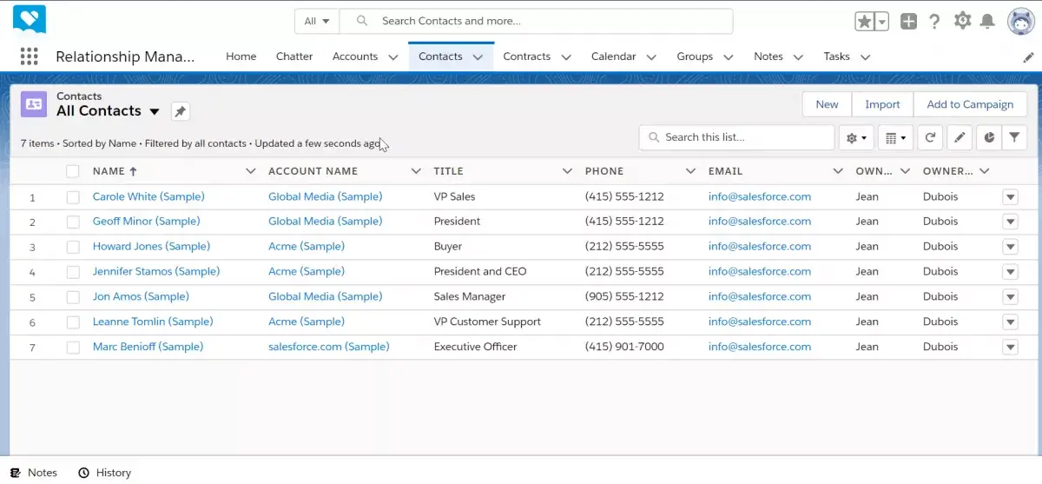Image resolution: width=1042 pixels, height=484 pixels.
Task: Open List View Controls gear
Action: (x=856, y=137)
